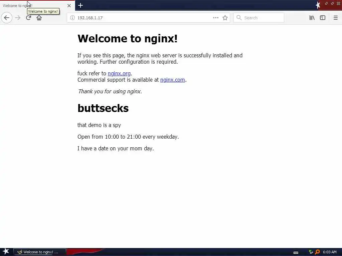
Task: Click the keyboard tray icon
Action: click(x=296, y=253)
